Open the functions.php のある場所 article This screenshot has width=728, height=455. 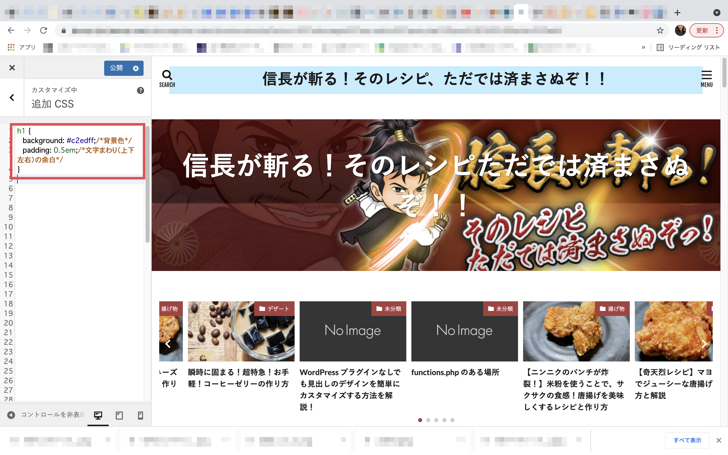coord(455,372)
